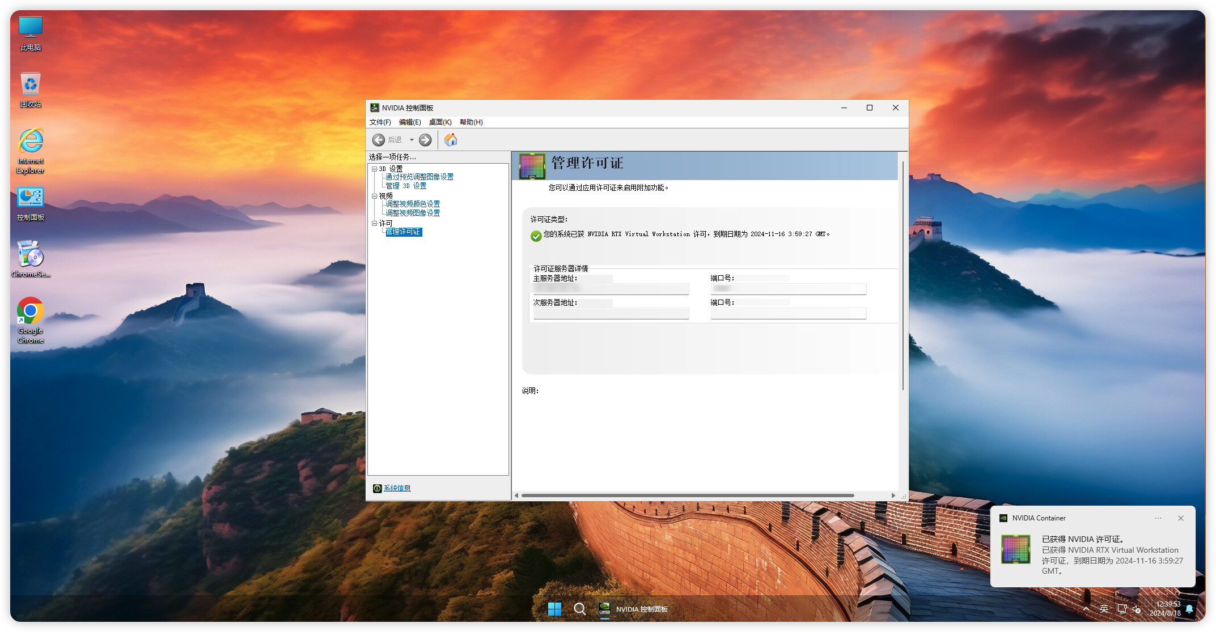Viewport: 1216px width, 632px height.
Task: Select 管理 3D 设置 in task tree
Action: click(x=406, y=186)
